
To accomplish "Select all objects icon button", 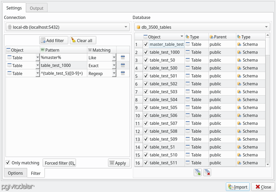I will [198, 172].
